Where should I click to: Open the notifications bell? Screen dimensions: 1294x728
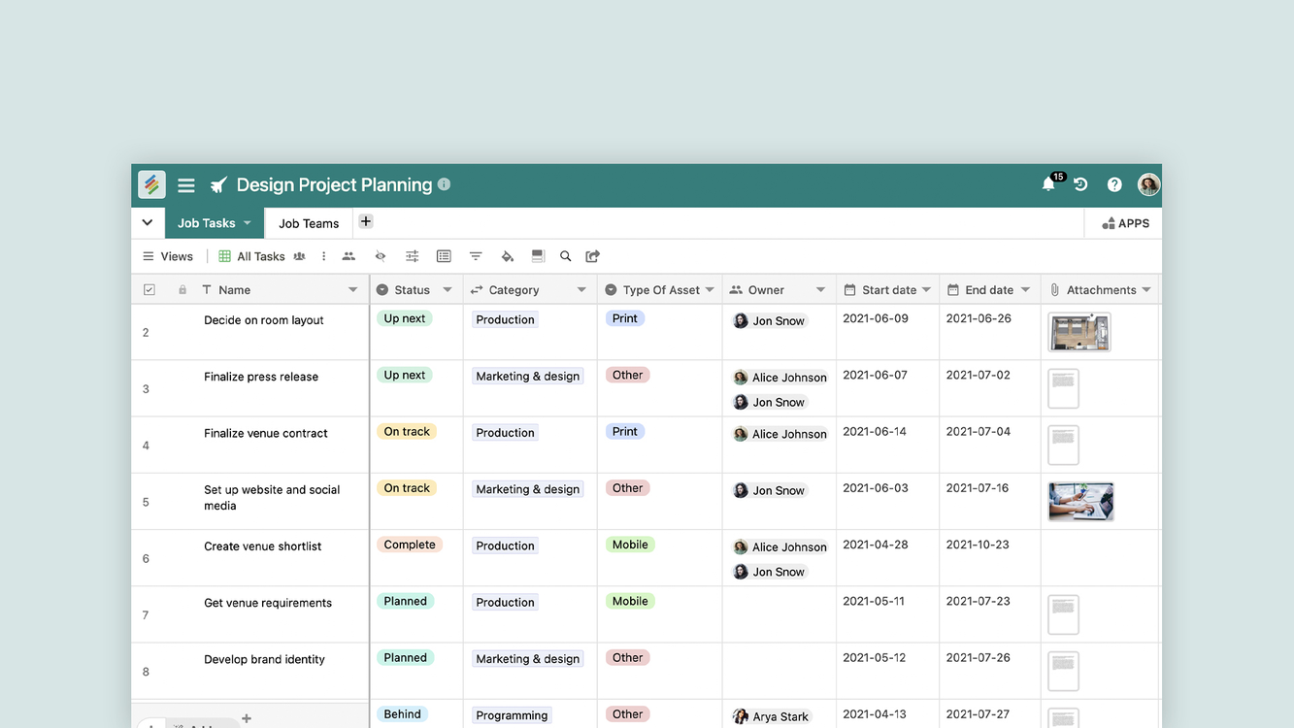click(1048, 184)
